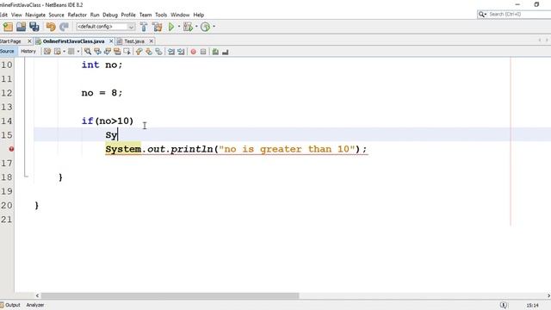Open the Window menu
The image size is (551, 310).
tap(180, 15)
